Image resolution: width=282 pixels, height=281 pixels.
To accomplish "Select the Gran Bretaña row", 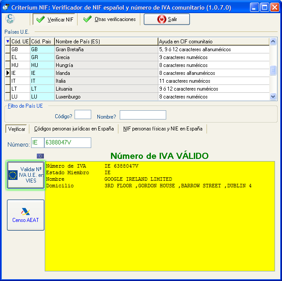I will pos(137,49).
